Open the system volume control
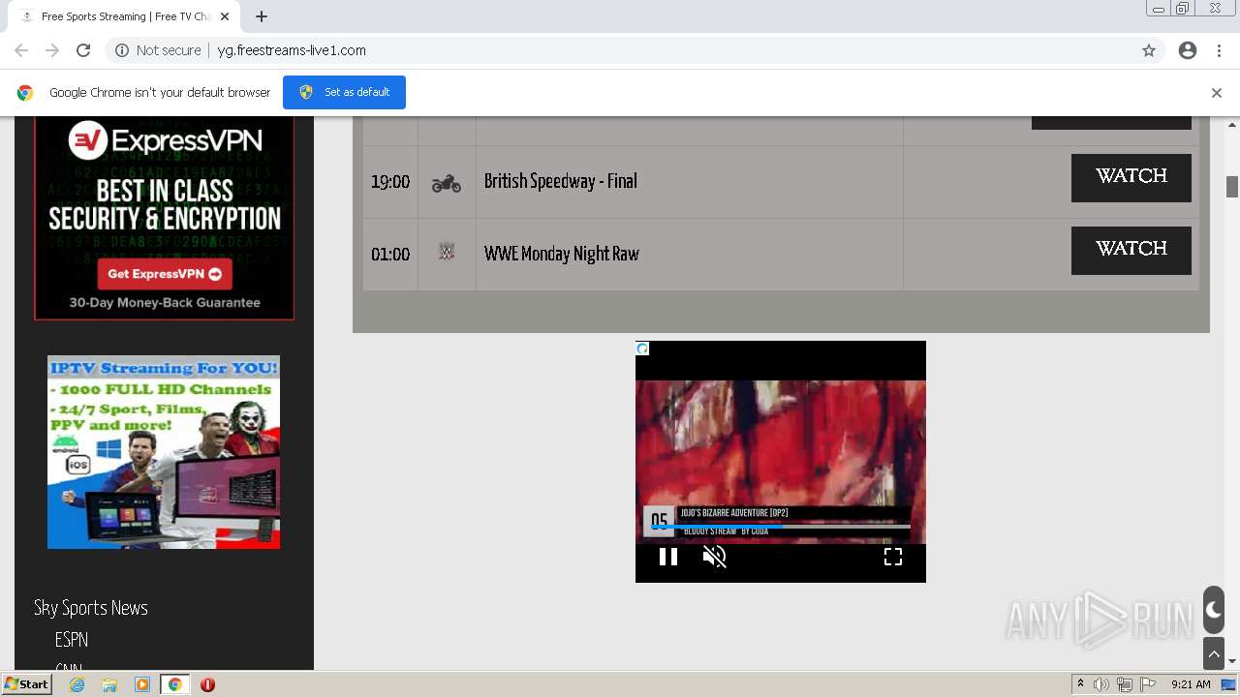 pyautogui.click(x=1101, y=684)
